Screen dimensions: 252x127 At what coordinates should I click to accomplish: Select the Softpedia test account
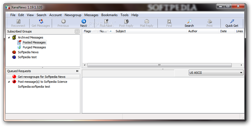click(x=27, y=57)
